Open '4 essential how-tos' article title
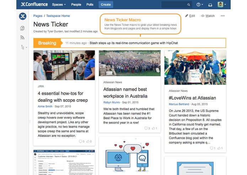This screenshot has width=247, height=175. click(x=63, y=97)
